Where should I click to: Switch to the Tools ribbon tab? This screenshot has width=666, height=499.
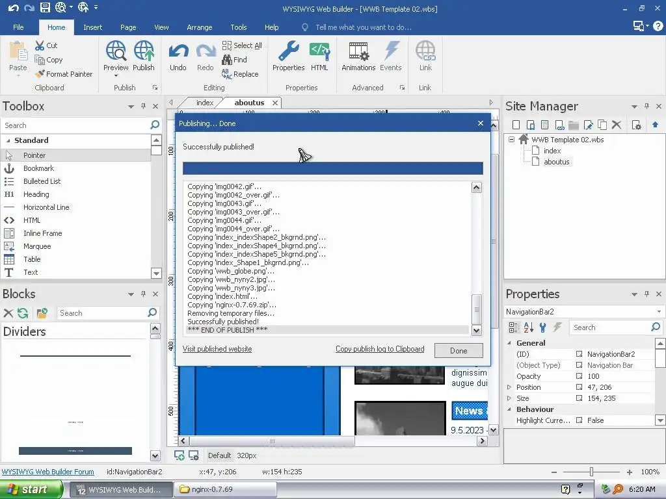click(x=238, y=27)
